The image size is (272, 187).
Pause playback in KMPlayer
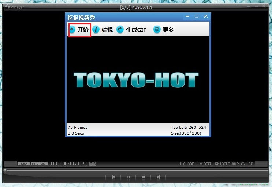[x=129, y=177]
